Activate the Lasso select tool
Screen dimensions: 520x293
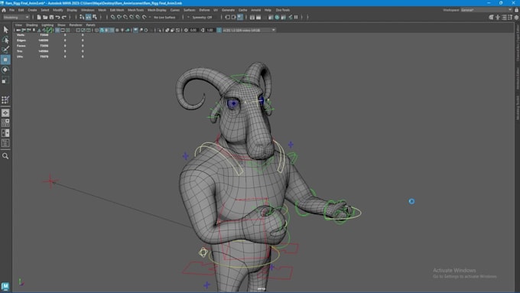point(5,40)
